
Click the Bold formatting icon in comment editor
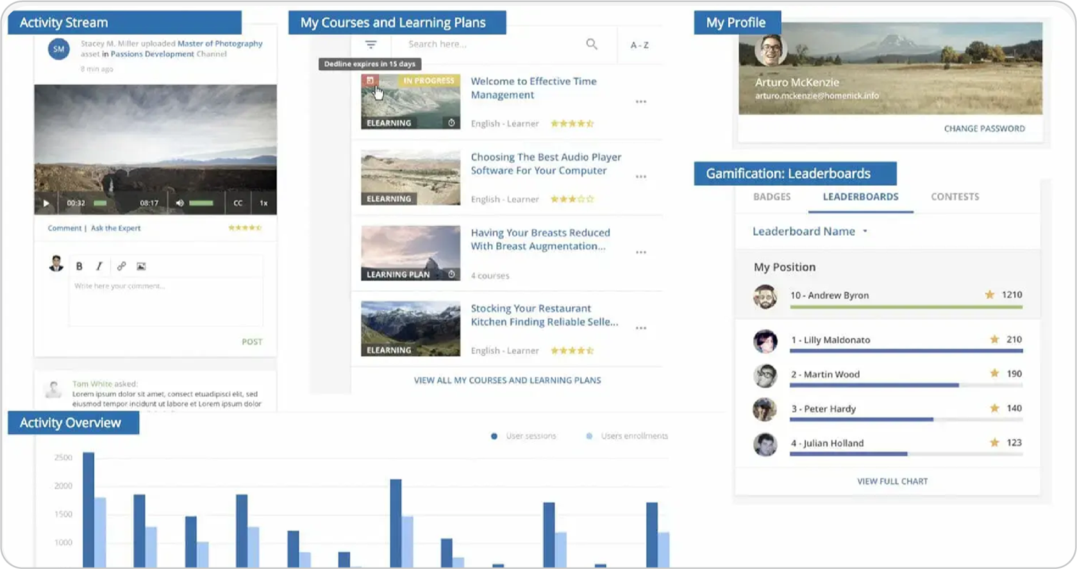(x=79, y=266)
